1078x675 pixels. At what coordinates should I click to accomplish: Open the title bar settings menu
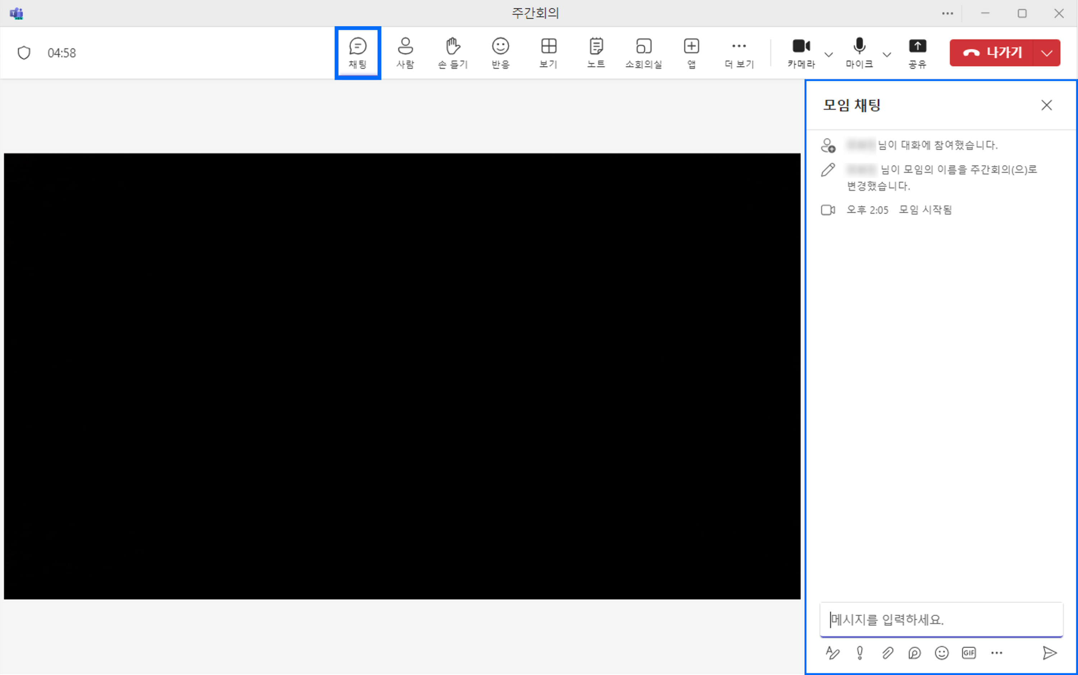click(948, 13)
